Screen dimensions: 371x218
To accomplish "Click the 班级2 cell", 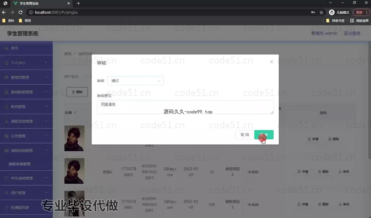I will coord(108,172).
